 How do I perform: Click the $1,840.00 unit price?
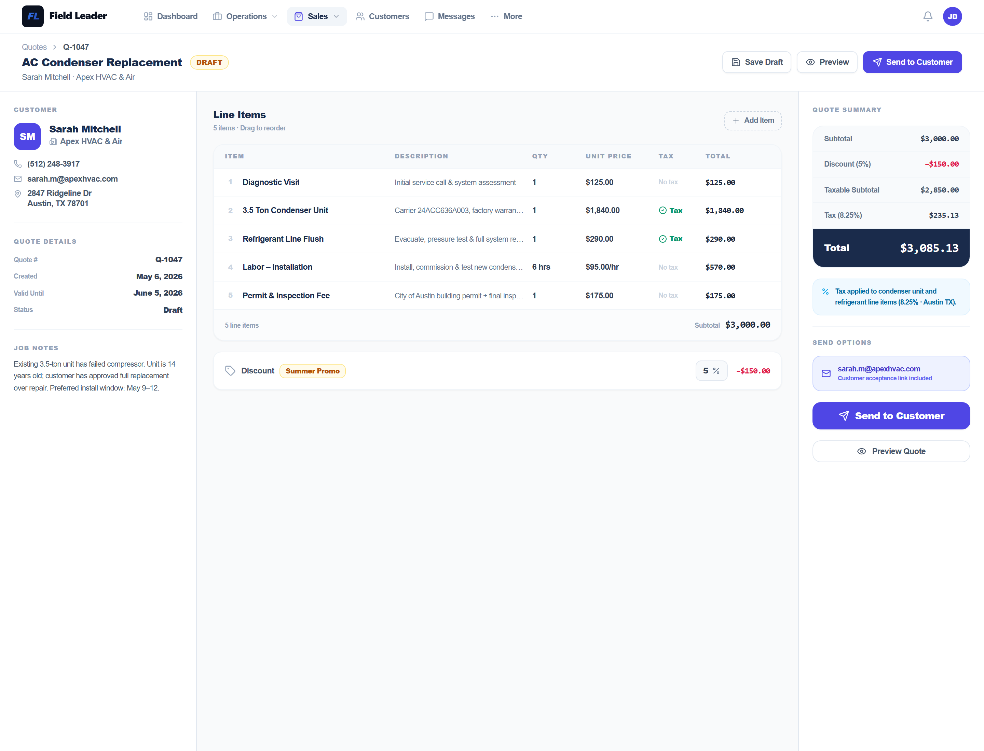pyautogui.click(x=603, y=210)
